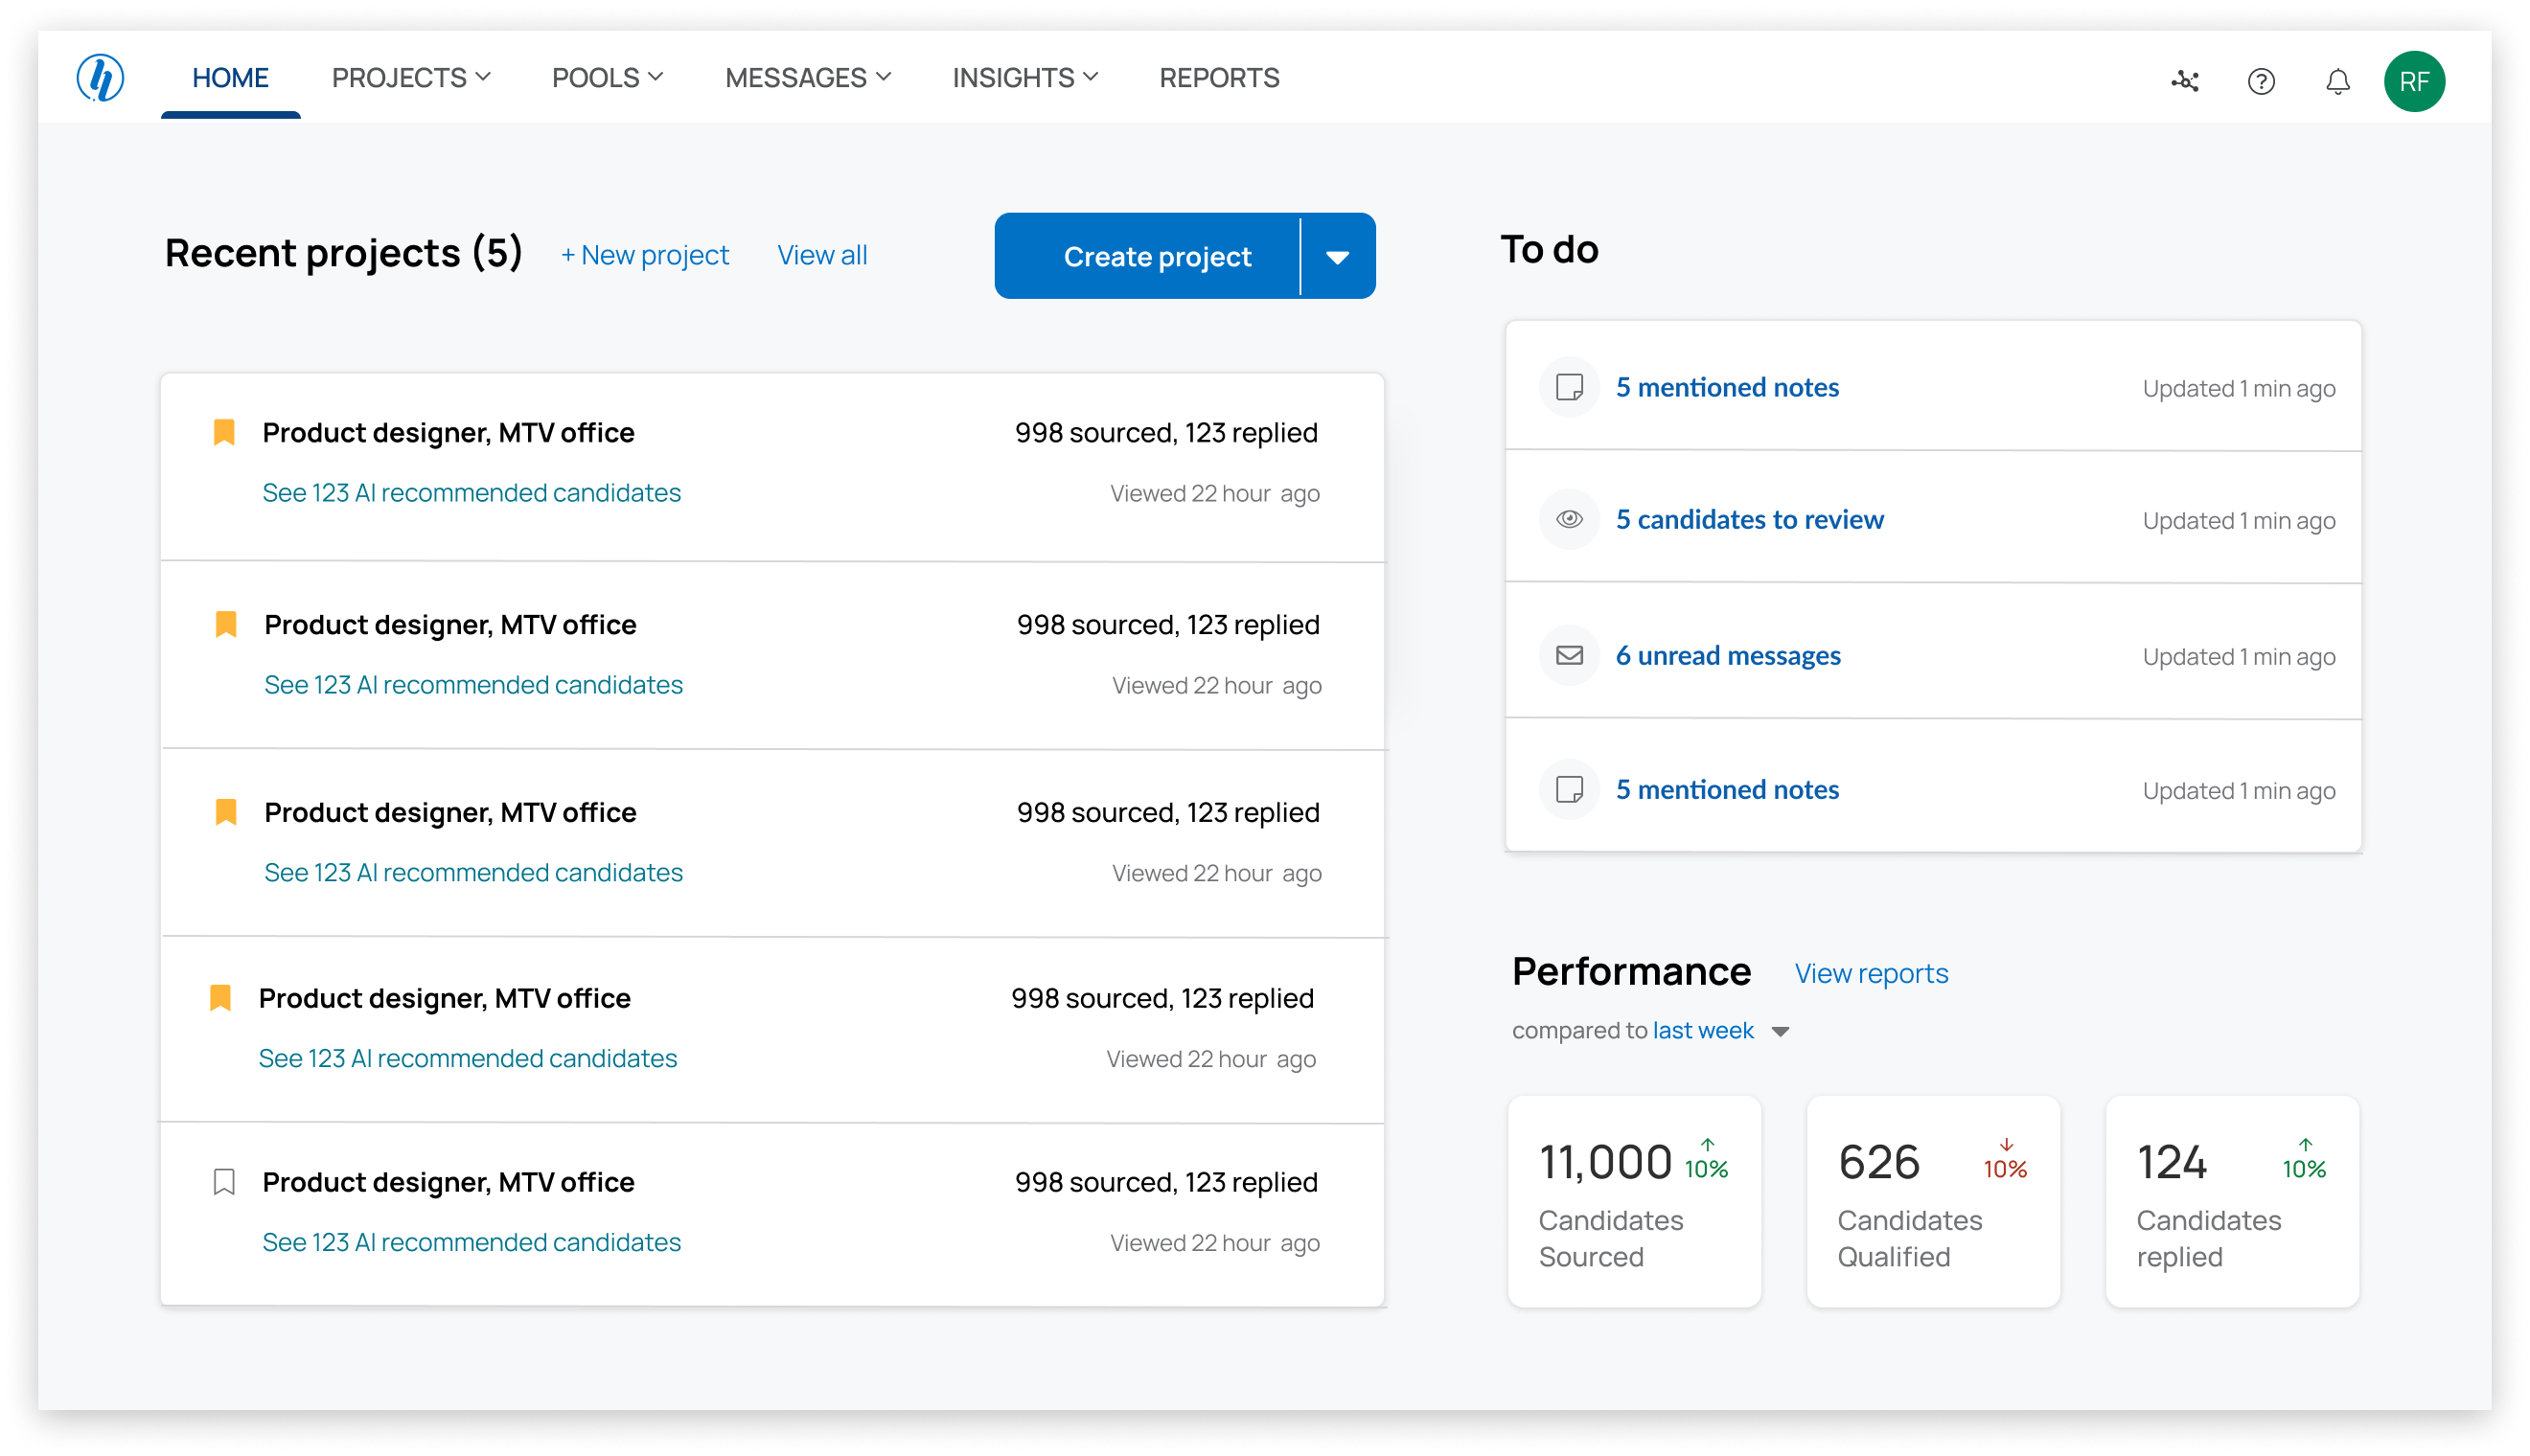Image resolution: width=2530 pixels, height=1456 pixels.
Task: Open the notifications bell
Action: [2337, 81]
